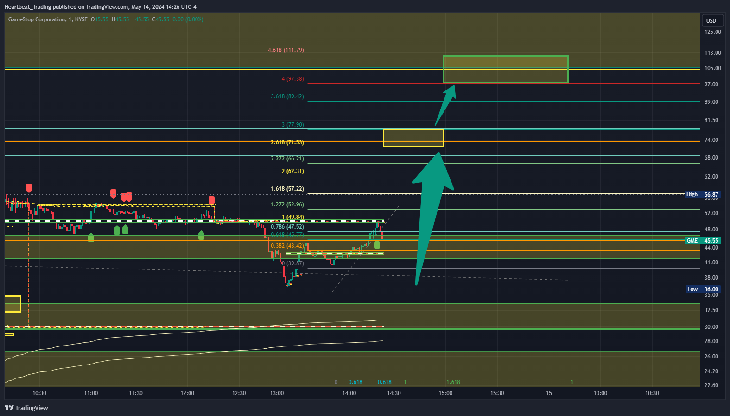Screen dimensions: 730x416
Task: Click the 2 (62.31) Fibonacci label
Action: coord(293,171)
